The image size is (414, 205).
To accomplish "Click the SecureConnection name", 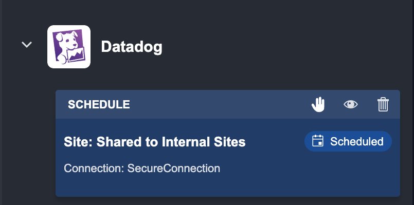I will pos(174,168).
